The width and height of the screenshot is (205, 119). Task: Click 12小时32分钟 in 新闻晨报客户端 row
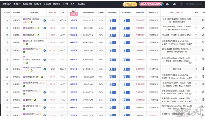(88, 77)
